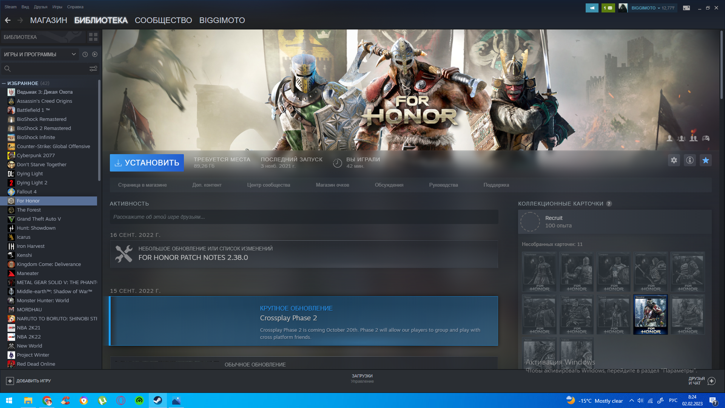Click activity text input field

coord(304,217)
